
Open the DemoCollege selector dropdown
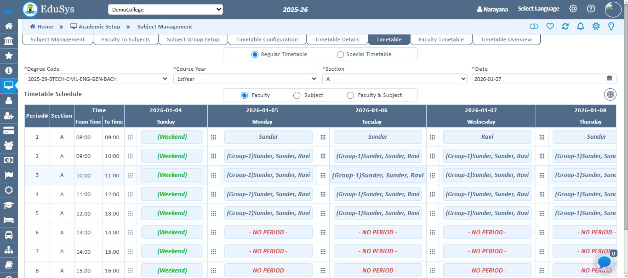click(165, 9)
